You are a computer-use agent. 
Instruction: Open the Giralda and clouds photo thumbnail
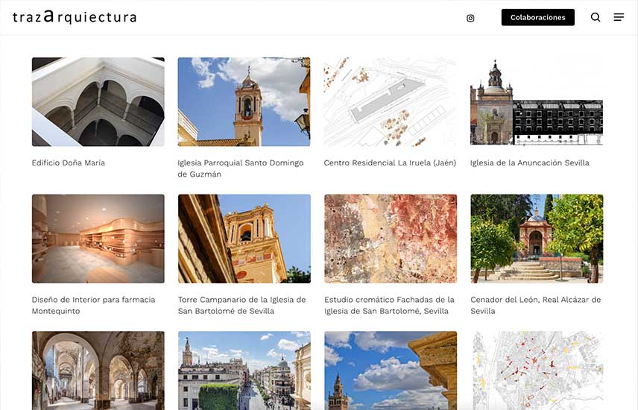pyautogui.click(x=391, y=370)
